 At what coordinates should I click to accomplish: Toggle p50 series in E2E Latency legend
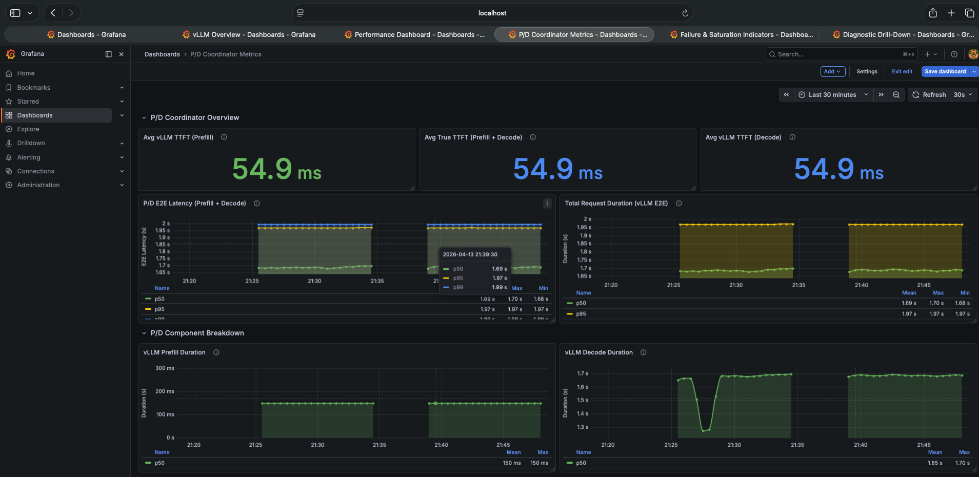pyautogui.click(x=159, y=299)
